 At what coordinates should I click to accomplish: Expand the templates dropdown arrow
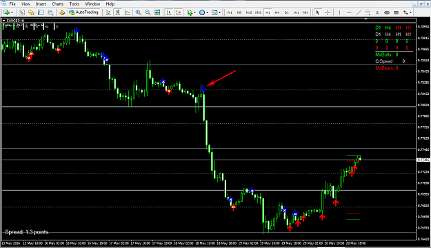pos(219,12)
